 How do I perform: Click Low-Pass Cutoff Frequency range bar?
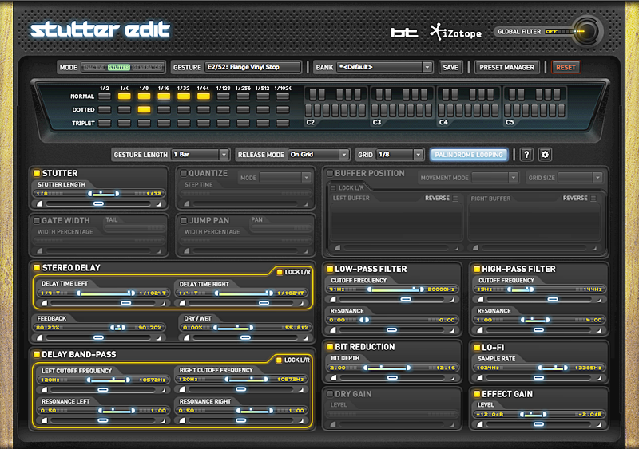[x=395, y=289]
